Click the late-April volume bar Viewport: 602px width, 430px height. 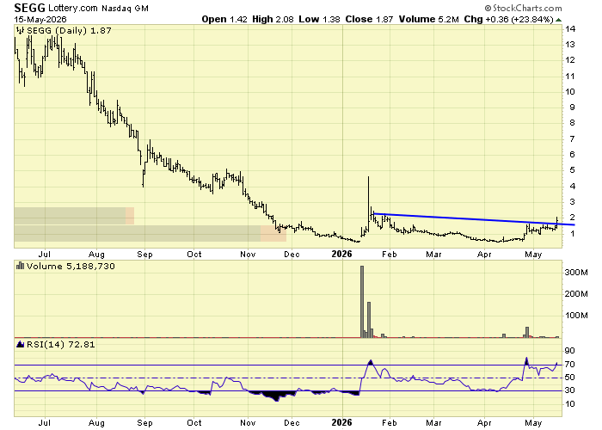[x=527, y=333]
